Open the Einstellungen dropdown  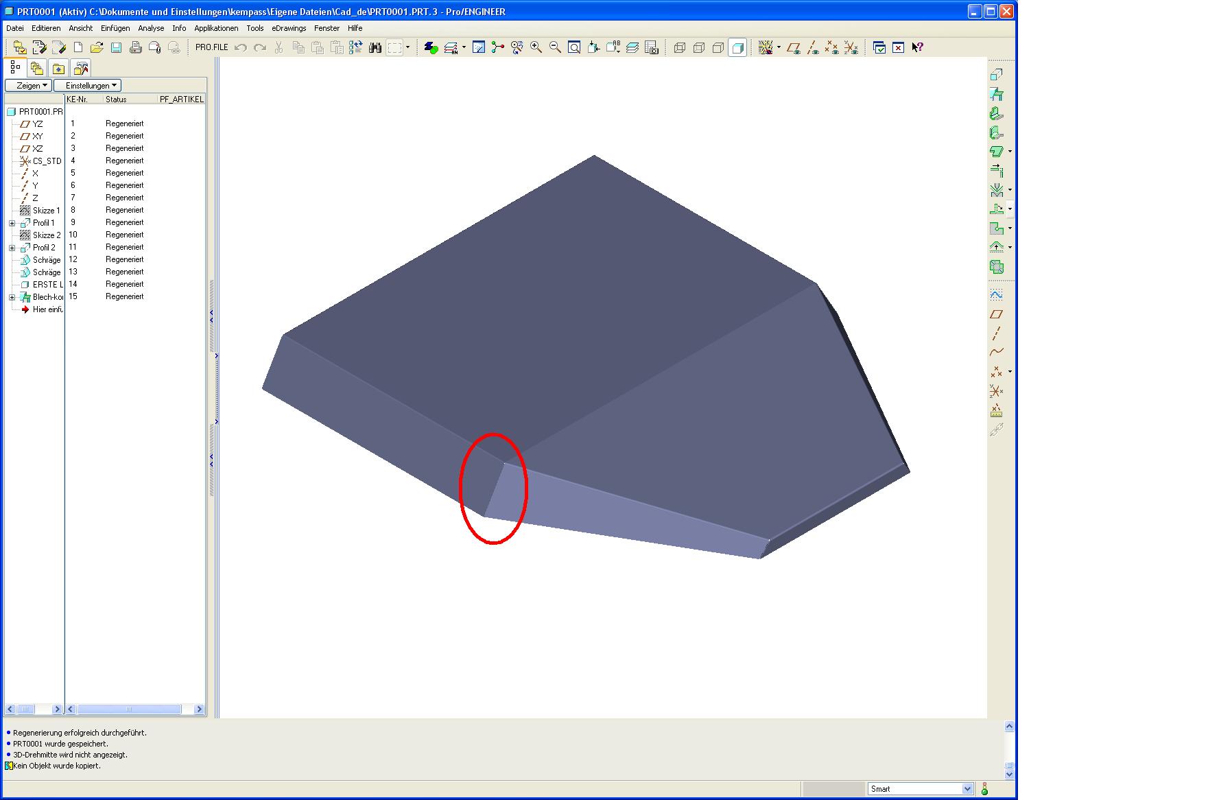click(x=87, y=85)
